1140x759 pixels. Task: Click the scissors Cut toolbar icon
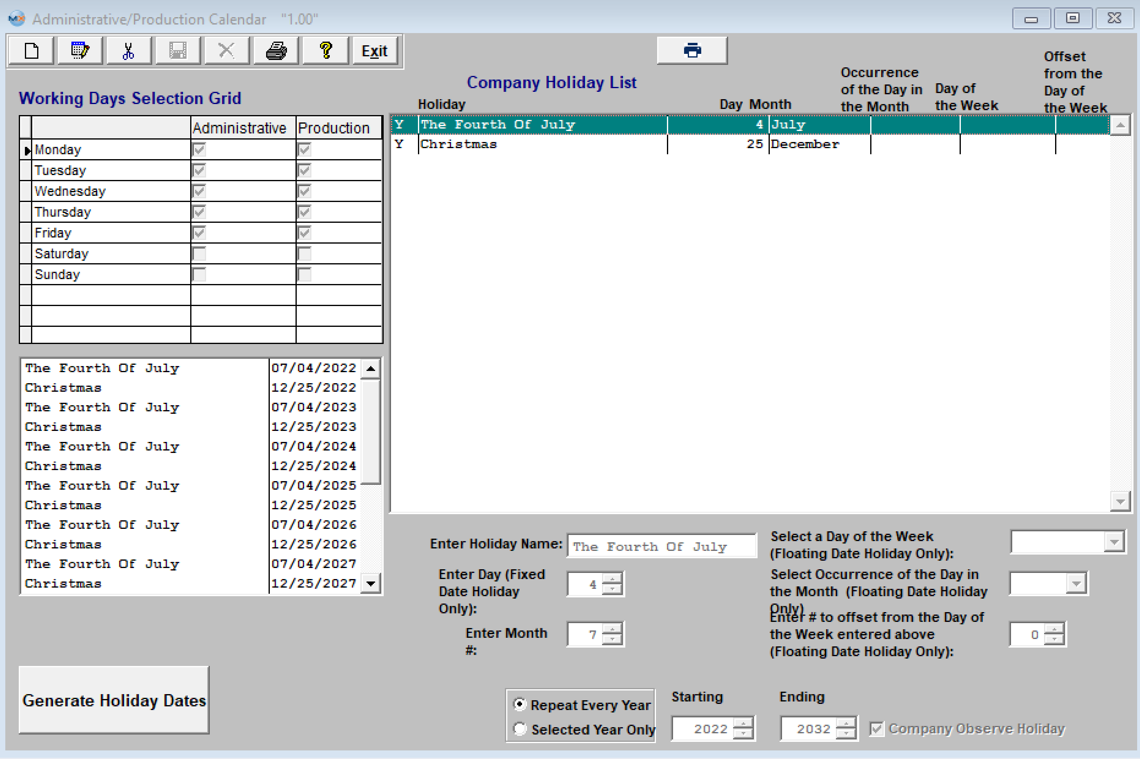[128, 50]
